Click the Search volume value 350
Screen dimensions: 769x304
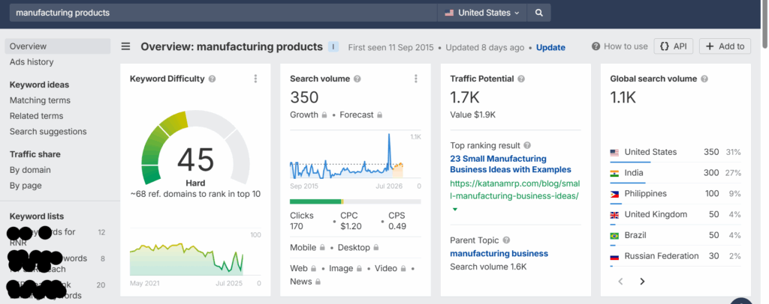304,97
